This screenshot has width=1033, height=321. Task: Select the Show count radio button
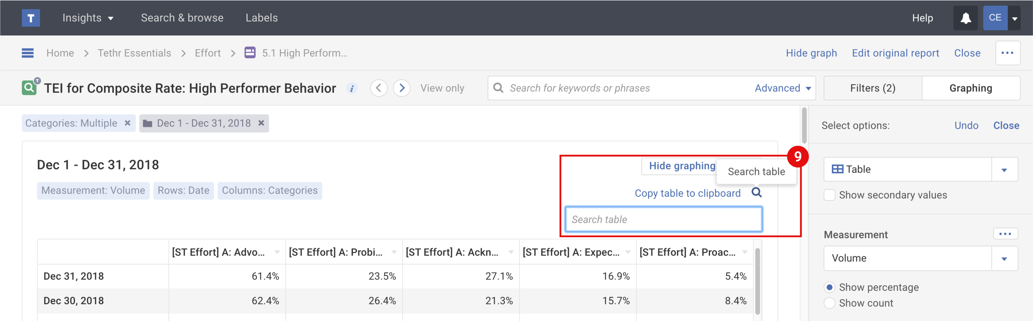829,303
